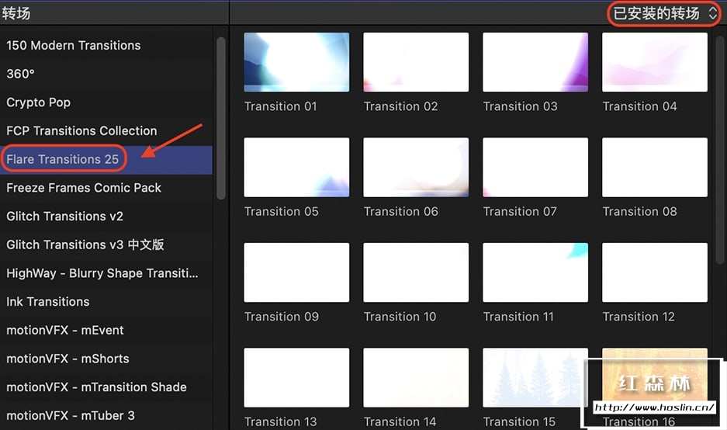This screenshot has height=430, width=727.
Task: Click the sidebar category list scrollbar
Action: click(x=220, y=118)
